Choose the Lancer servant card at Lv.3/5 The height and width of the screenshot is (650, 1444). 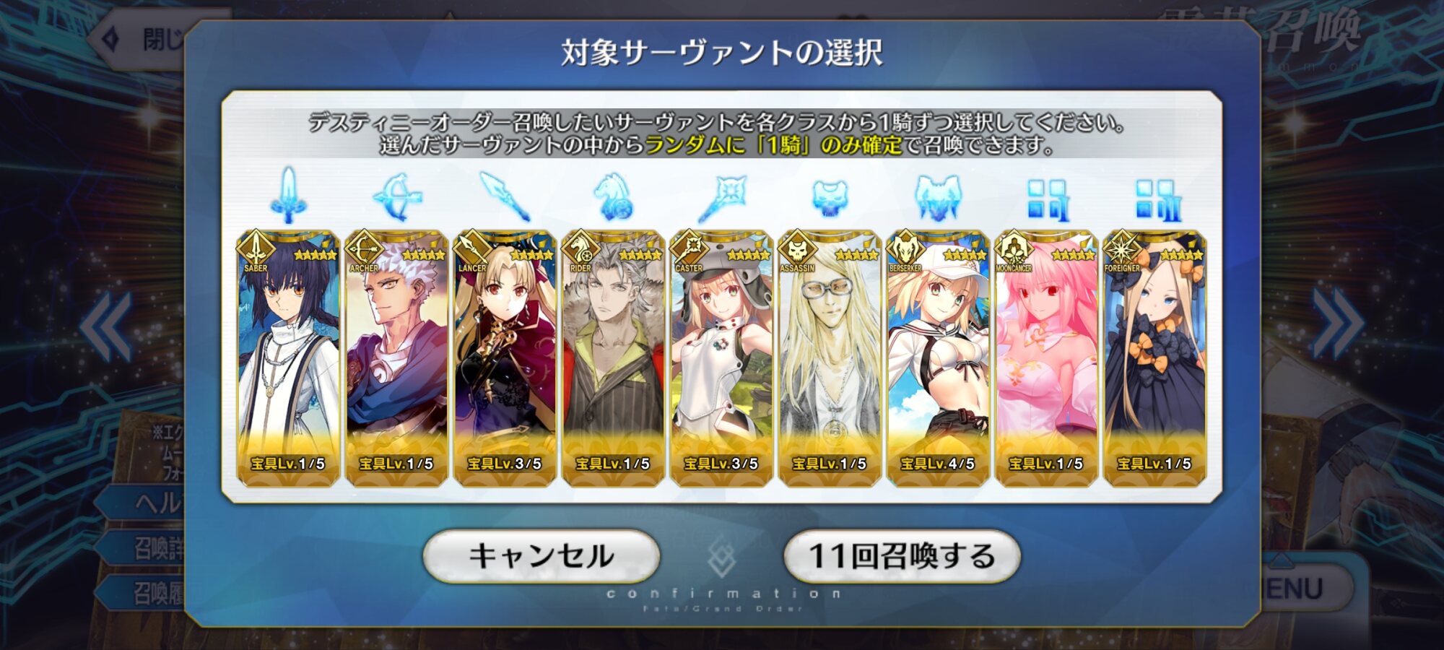point(505,358)
